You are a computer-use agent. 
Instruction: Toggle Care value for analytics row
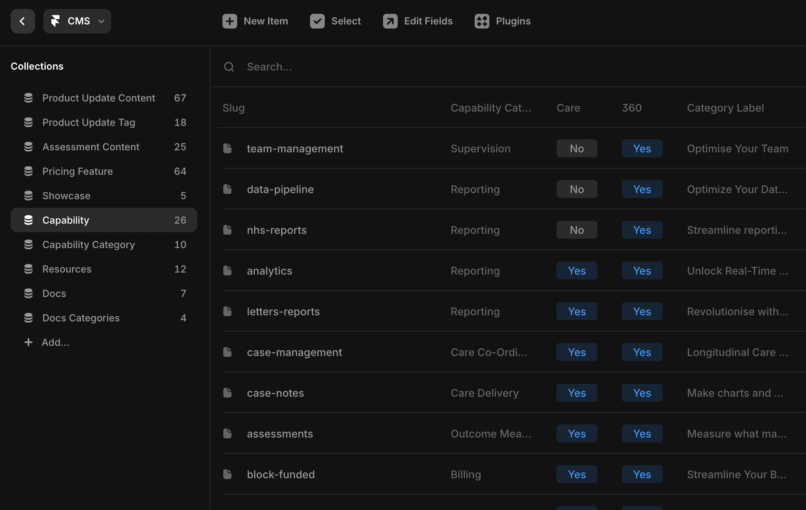coord(577,271)
